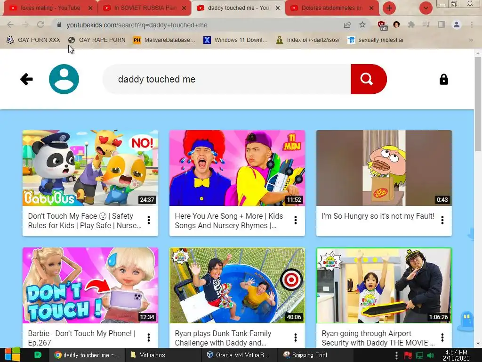The height and width of the screenshot is (362, 482).
Task: Click the title Don't Touch My Face Safety Rules
Action: pyautogui.click(x=85, y=221)
